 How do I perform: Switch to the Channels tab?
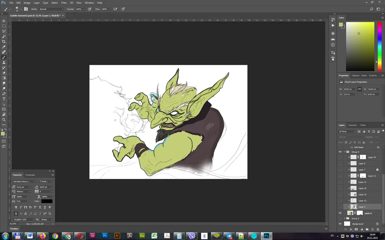(352, 125)
